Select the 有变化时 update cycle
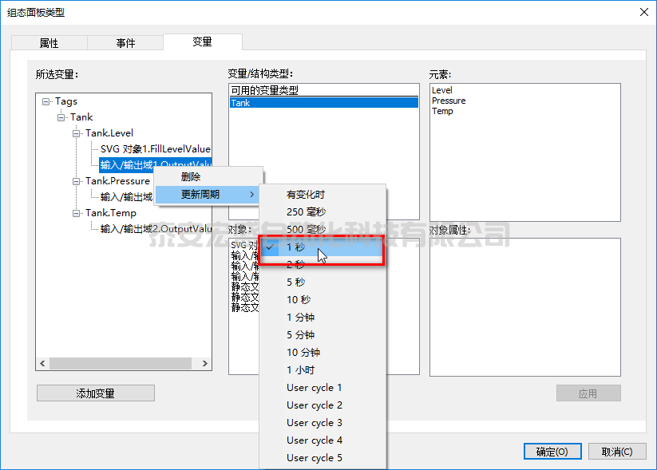This screenshot has height=470, width=657. pyautogui.click(x=306, y=195)
